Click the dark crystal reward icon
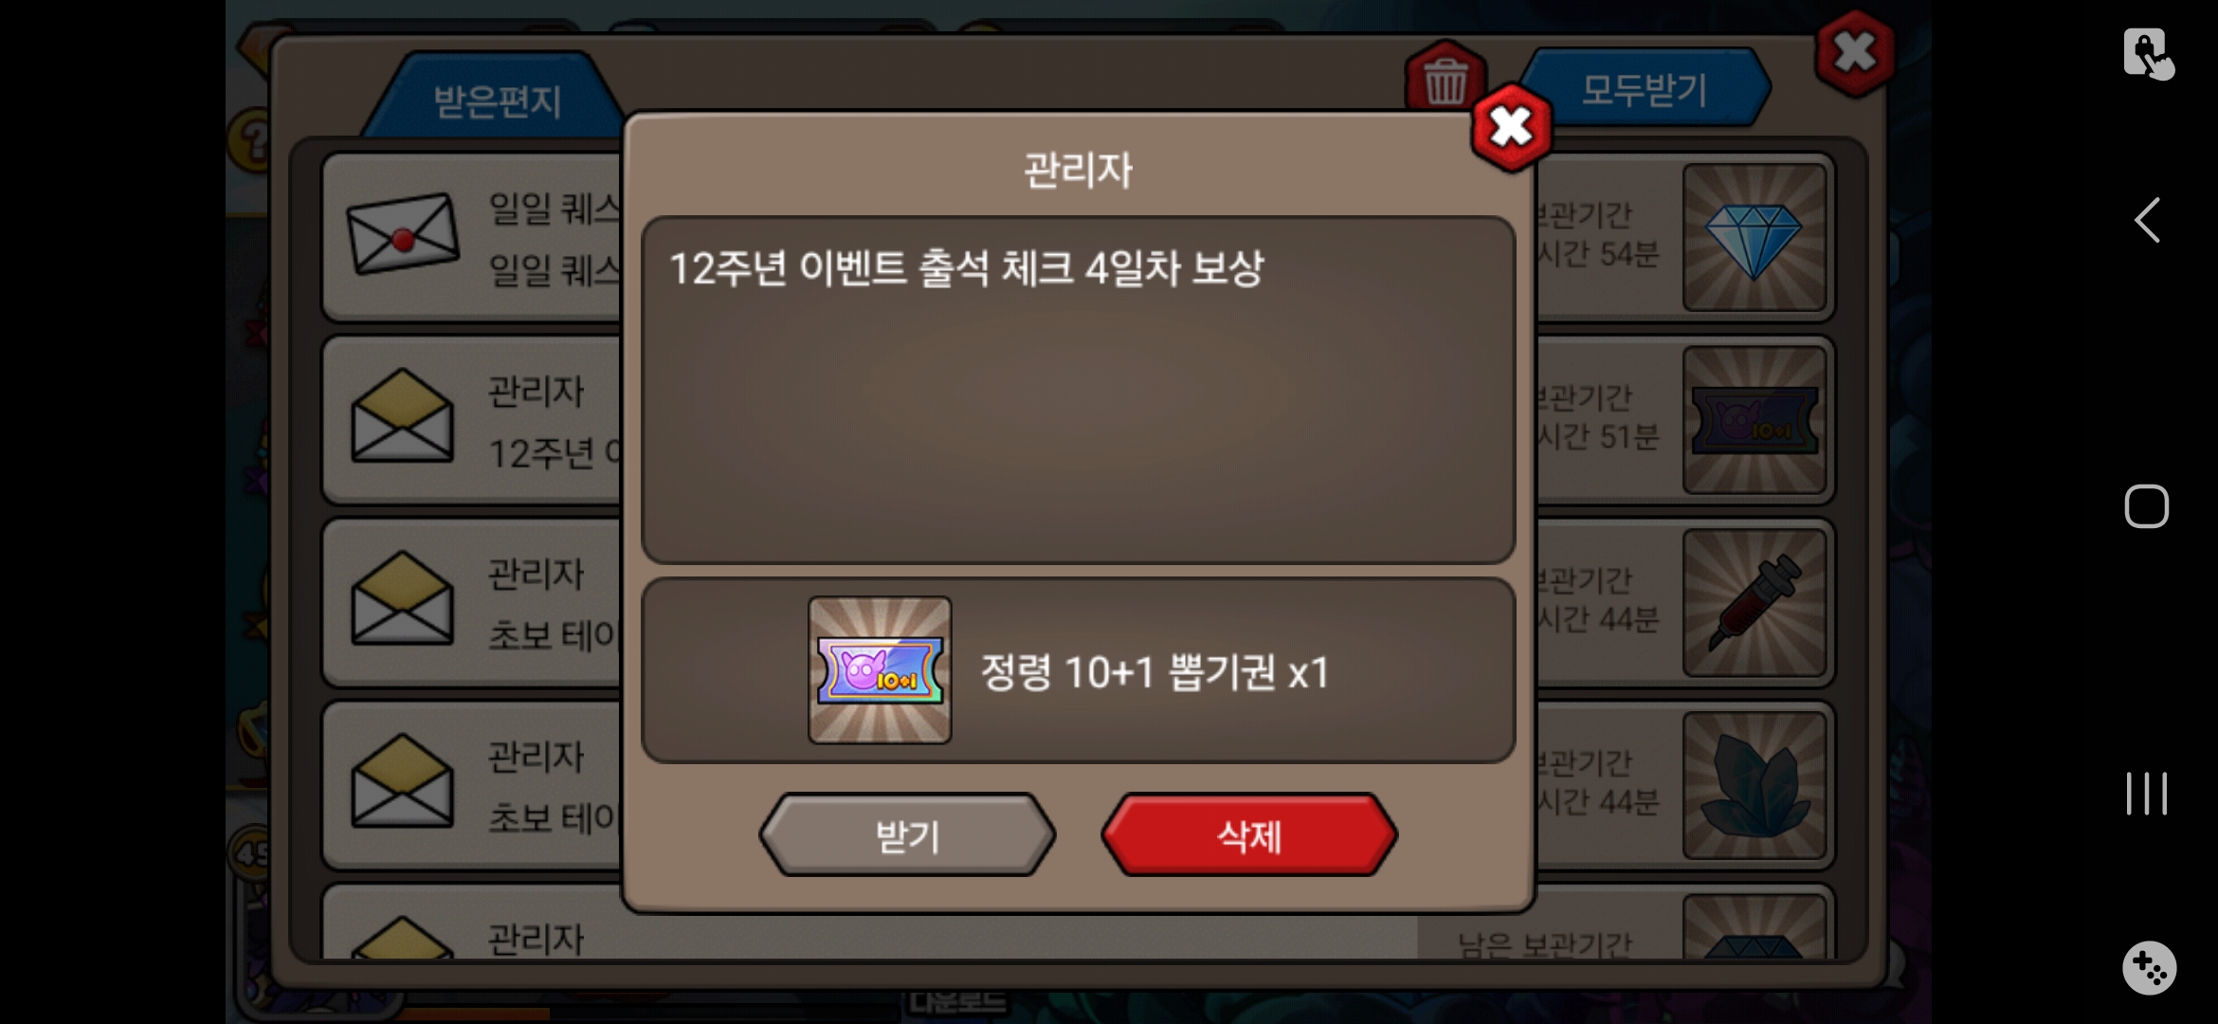 pos(1754,786)
